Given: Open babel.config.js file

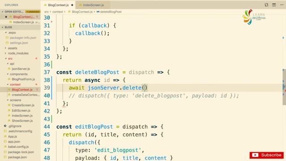Looking at the screenshot, I should [18, 147].
